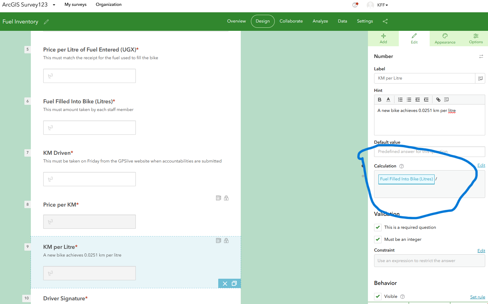Go to My surveys
This screenshot has height=304, width=488.
click(76, 5)
